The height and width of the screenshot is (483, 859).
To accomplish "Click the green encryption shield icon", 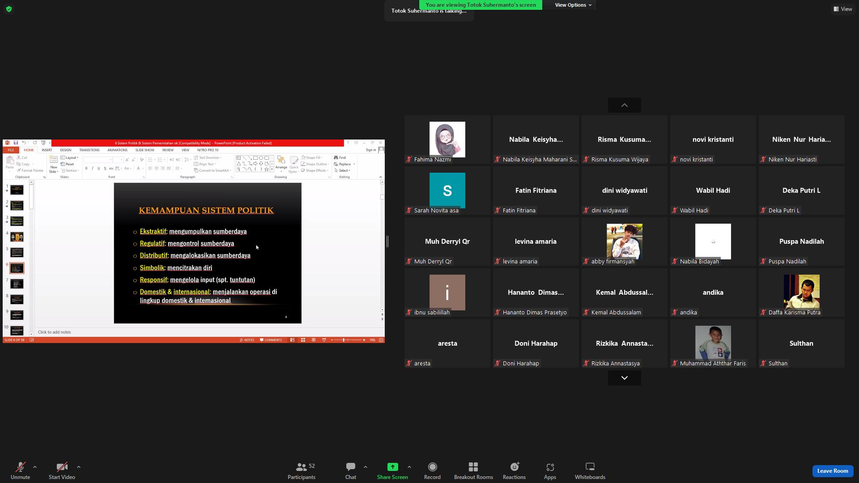I will pyautogui.click(x=9, y=9).
